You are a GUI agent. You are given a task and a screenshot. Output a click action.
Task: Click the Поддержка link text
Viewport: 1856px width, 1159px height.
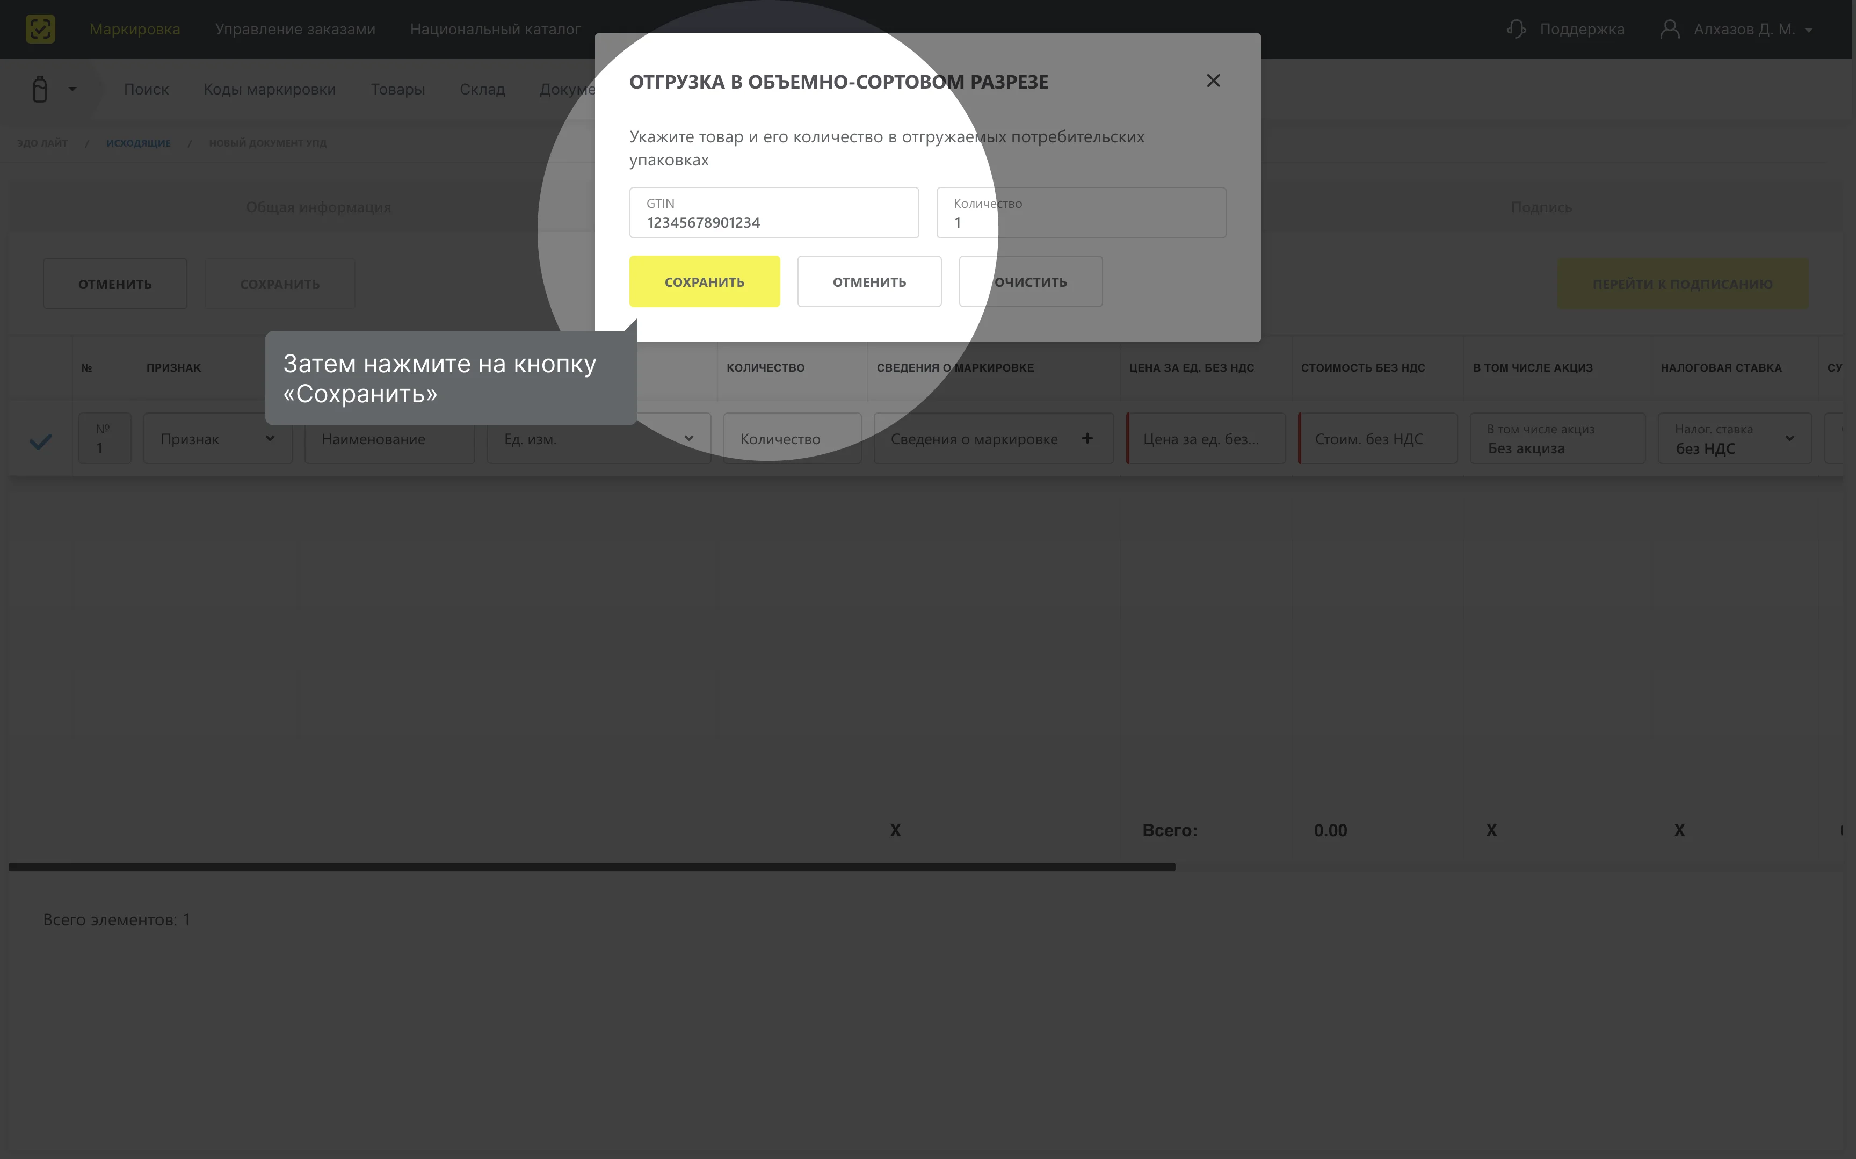(x=1582, y=29)
